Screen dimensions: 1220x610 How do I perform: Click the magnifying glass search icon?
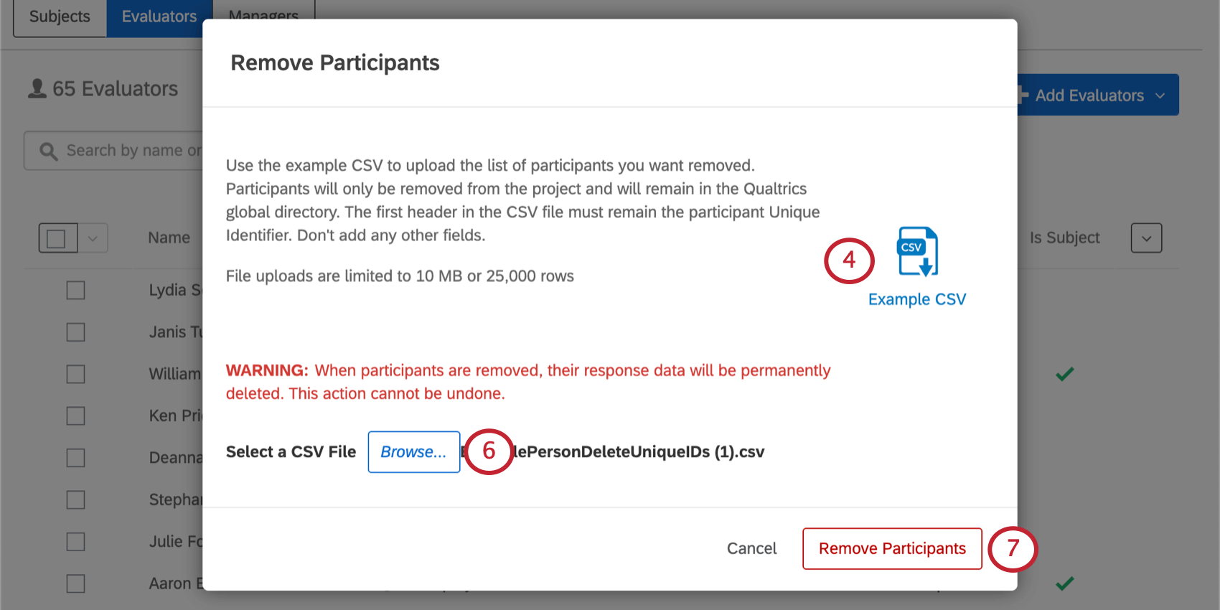coord(47,150)
